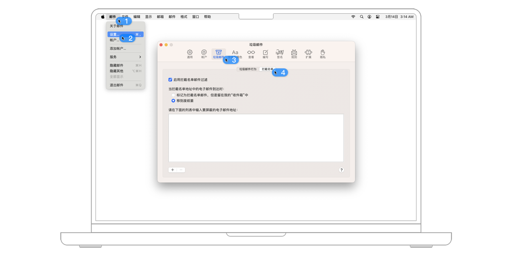Open the 通用 gear settings pane
The height and width of the screenshot is (256, 512).
(x=190, y=54)
